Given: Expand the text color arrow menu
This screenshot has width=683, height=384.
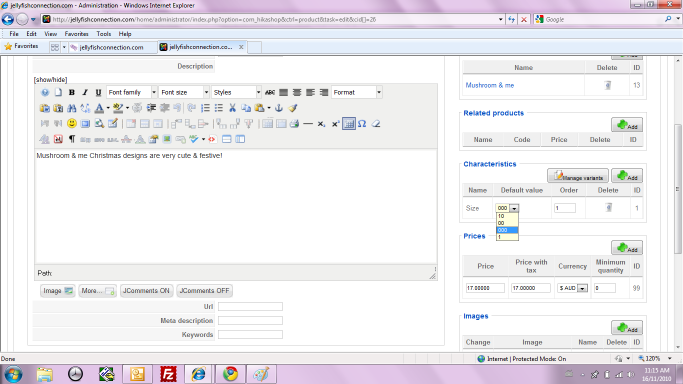Looking at the screenshot, I should point(108,108).
